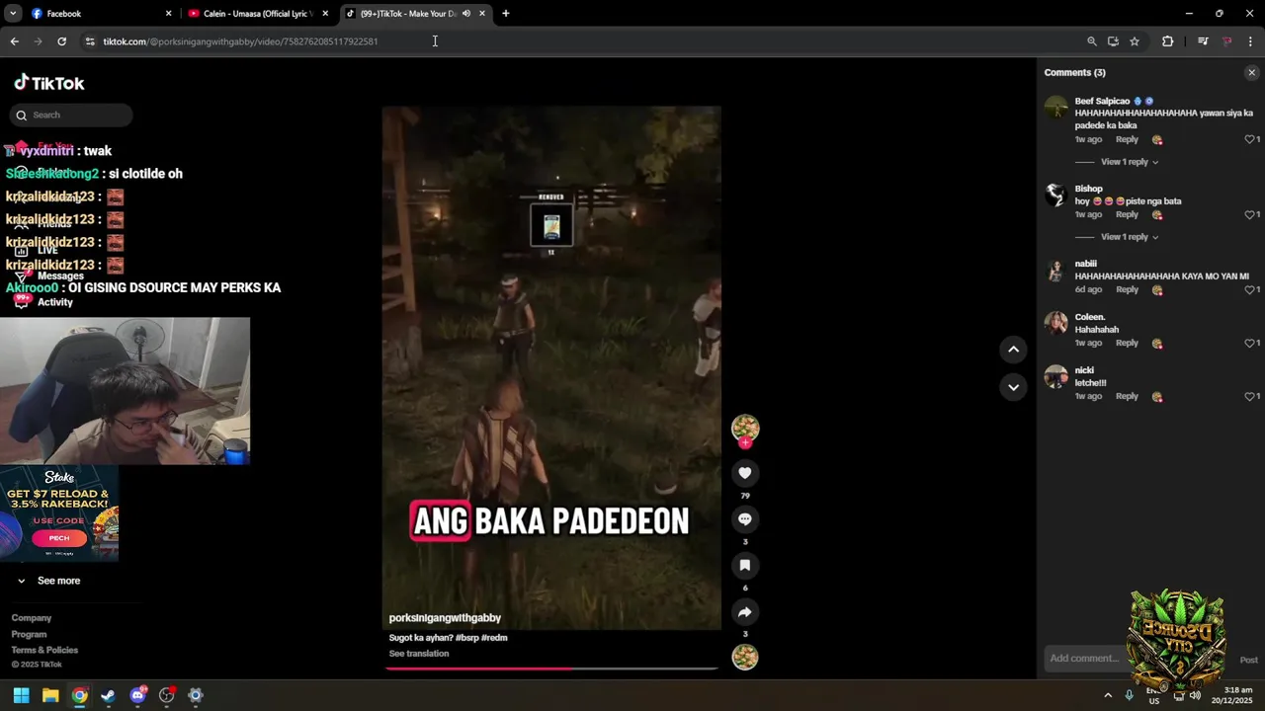Follow creator with the red plus badge

pos(745,442)
